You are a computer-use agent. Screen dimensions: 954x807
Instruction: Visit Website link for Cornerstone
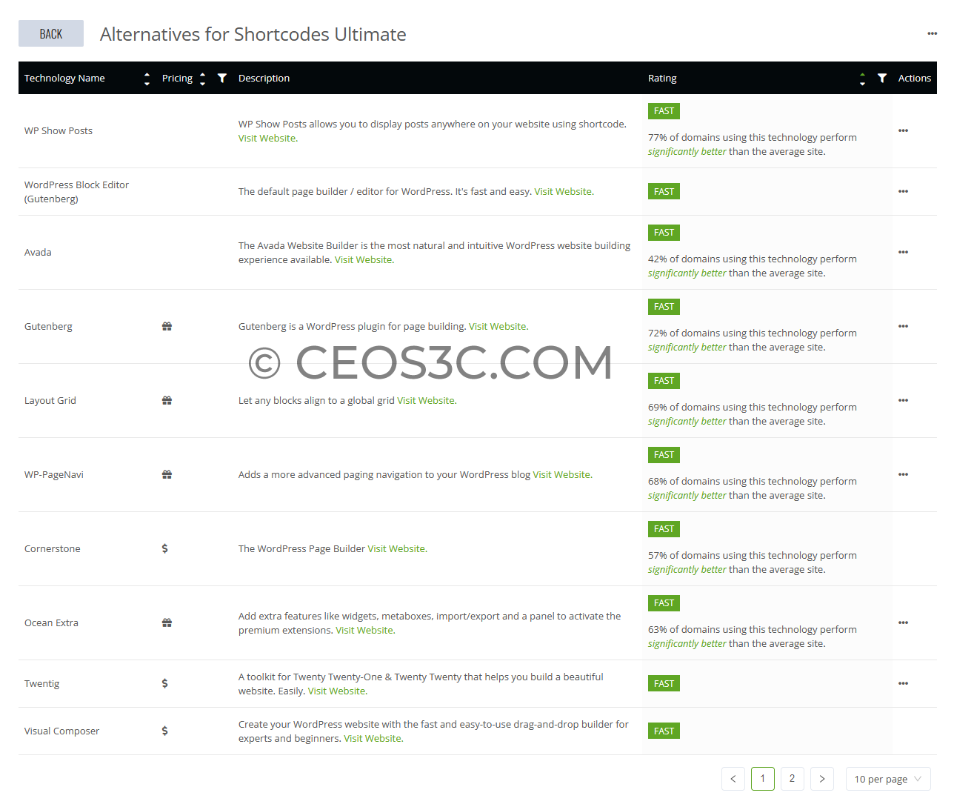point(396,548)
